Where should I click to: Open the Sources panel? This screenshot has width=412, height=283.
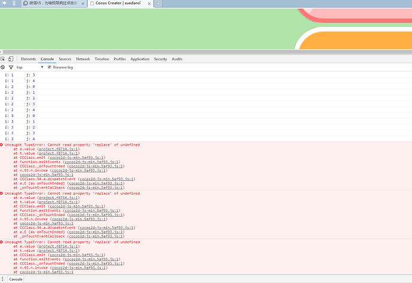click(65, 59)
